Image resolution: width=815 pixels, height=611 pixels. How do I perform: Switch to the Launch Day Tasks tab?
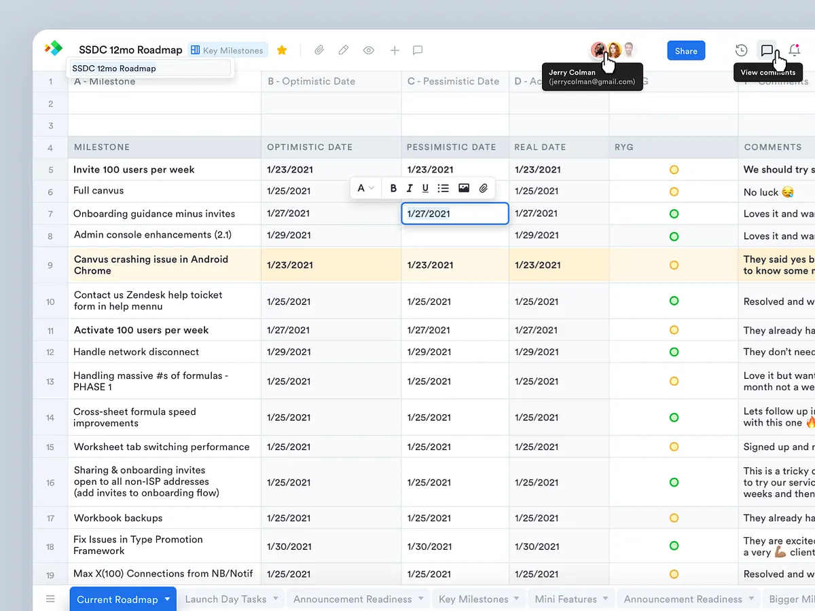click(x=225, y=599)
